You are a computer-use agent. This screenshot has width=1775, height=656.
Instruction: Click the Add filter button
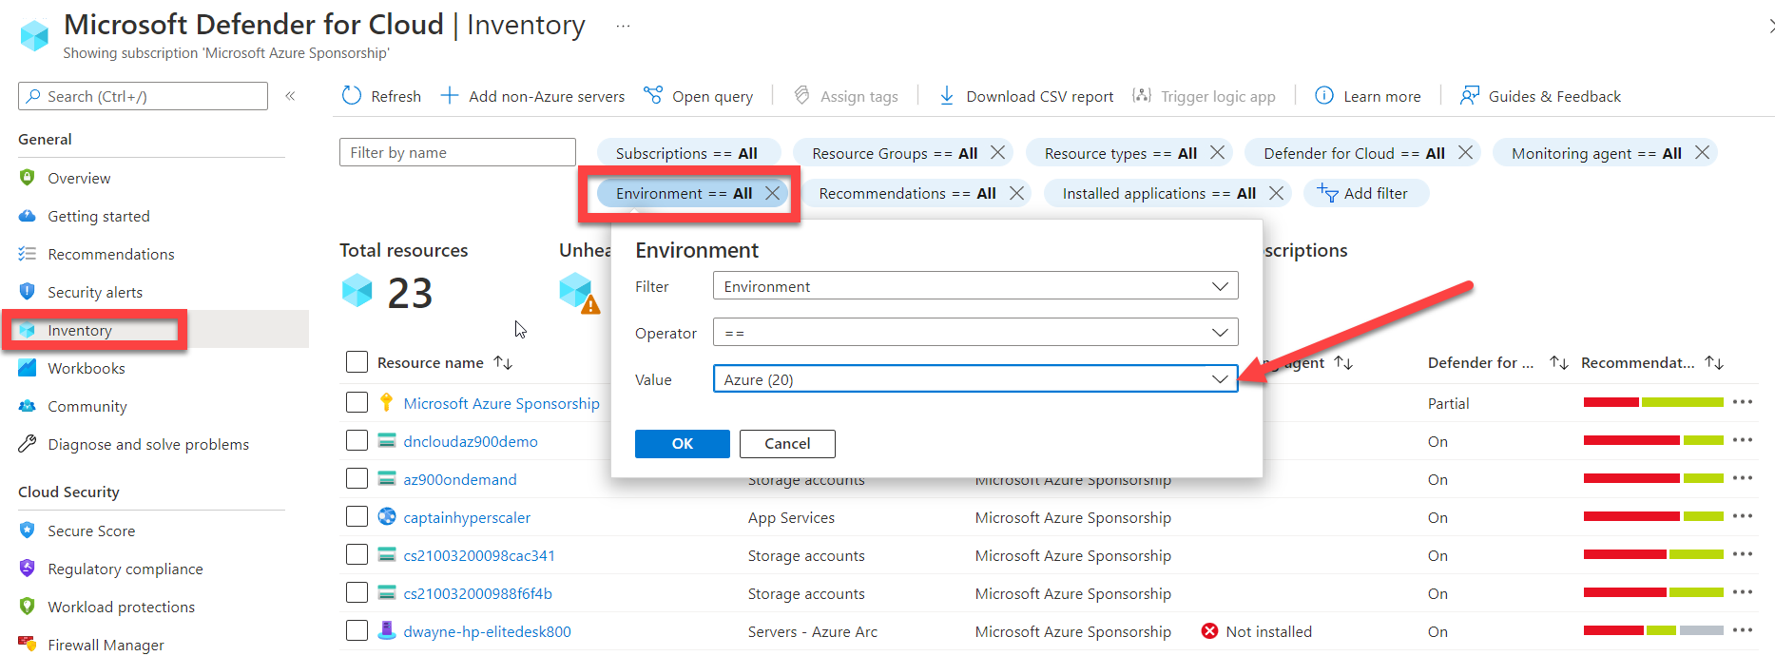pyautogui.click(x=1366, y=193)
